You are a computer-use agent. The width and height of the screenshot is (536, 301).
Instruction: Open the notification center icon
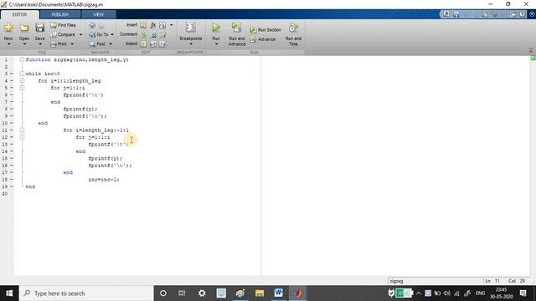(x=523, y=293)
